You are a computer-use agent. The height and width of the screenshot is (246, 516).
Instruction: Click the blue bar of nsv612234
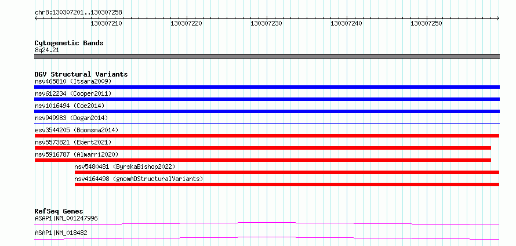click(x=267, y=99)
